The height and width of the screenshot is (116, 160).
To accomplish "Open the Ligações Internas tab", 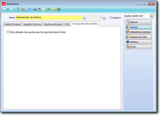I will point(32,24).
